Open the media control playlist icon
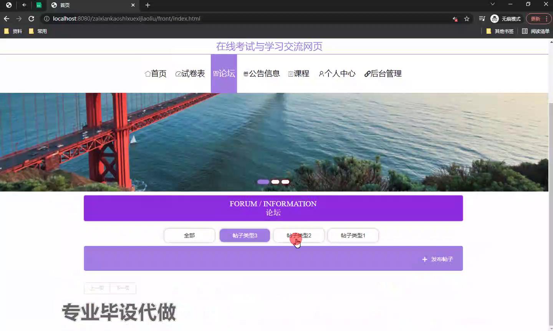Screen dimensions: 553x331 482,19
